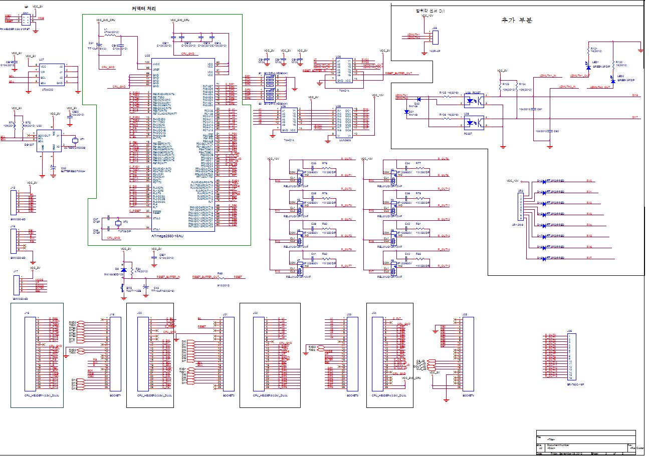Click the J17 connector body
The width and height of the screenshot is (649, 462).
(x=18, y=285)
